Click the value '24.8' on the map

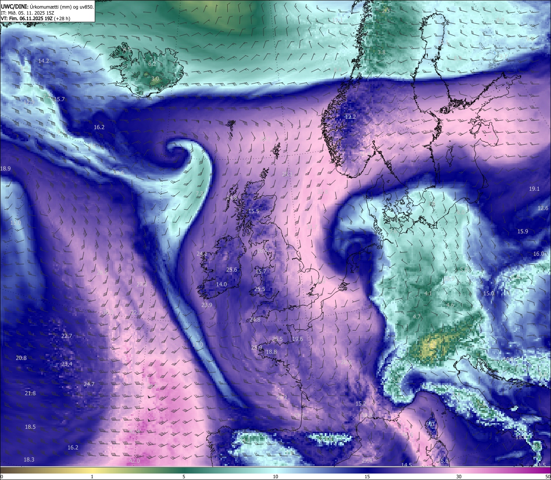(255, 319)
